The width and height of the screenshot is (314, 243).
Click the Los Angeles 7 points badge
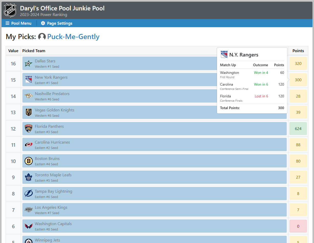[298, 210]
